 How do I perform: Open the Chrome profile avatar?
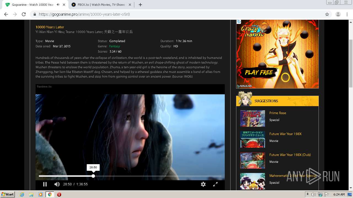click(338, 14)
